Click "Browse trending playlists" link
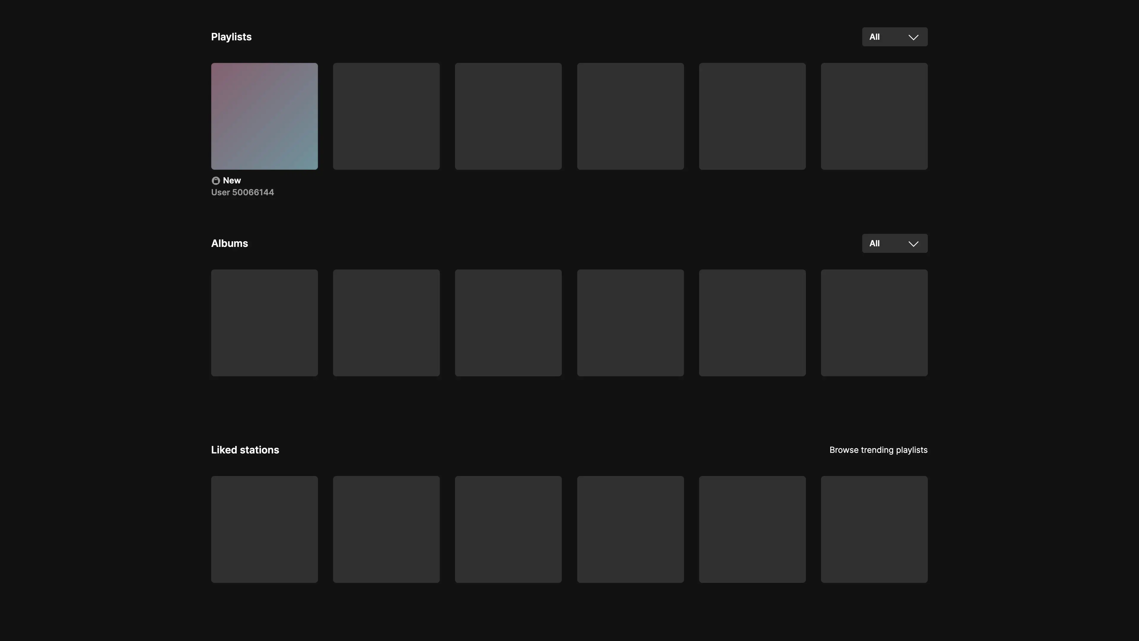Screen dimensions: 1139x641 coord(878,450)
